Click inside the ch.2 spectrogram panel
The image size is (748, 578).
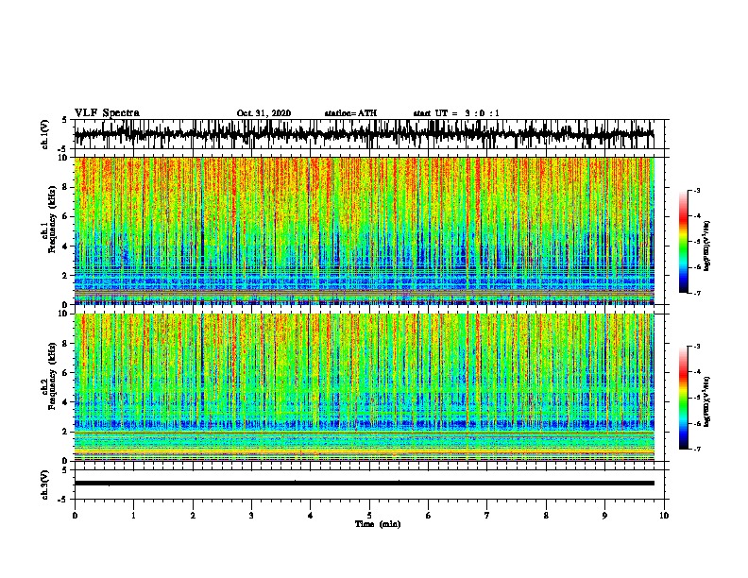[x=365, y=387]
